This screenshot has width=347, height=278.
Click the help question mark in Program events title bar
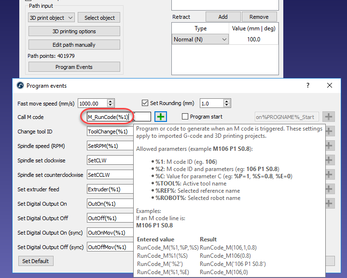(308, 86)
